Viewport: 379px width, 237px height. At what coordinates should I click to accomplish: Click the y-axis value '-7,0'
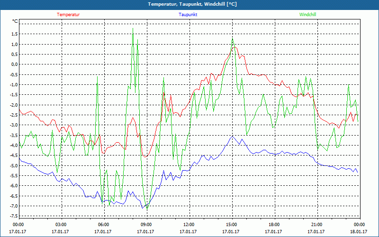tap(14, 206)
